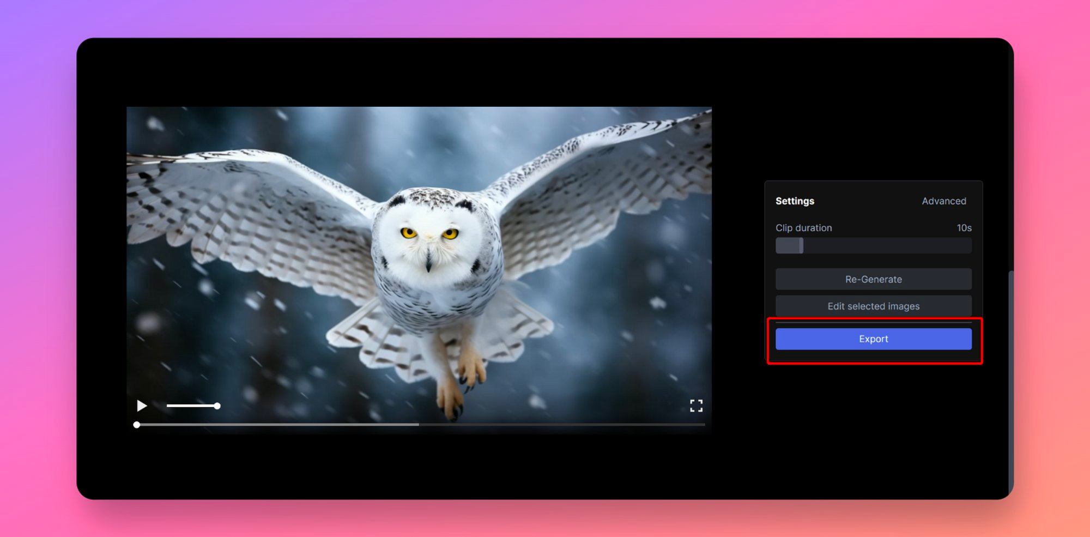The width and height of the screenshot is (1090, 537).
Task: Play the owl video clip
Action: pyautogui.click(x=142, y=406)
